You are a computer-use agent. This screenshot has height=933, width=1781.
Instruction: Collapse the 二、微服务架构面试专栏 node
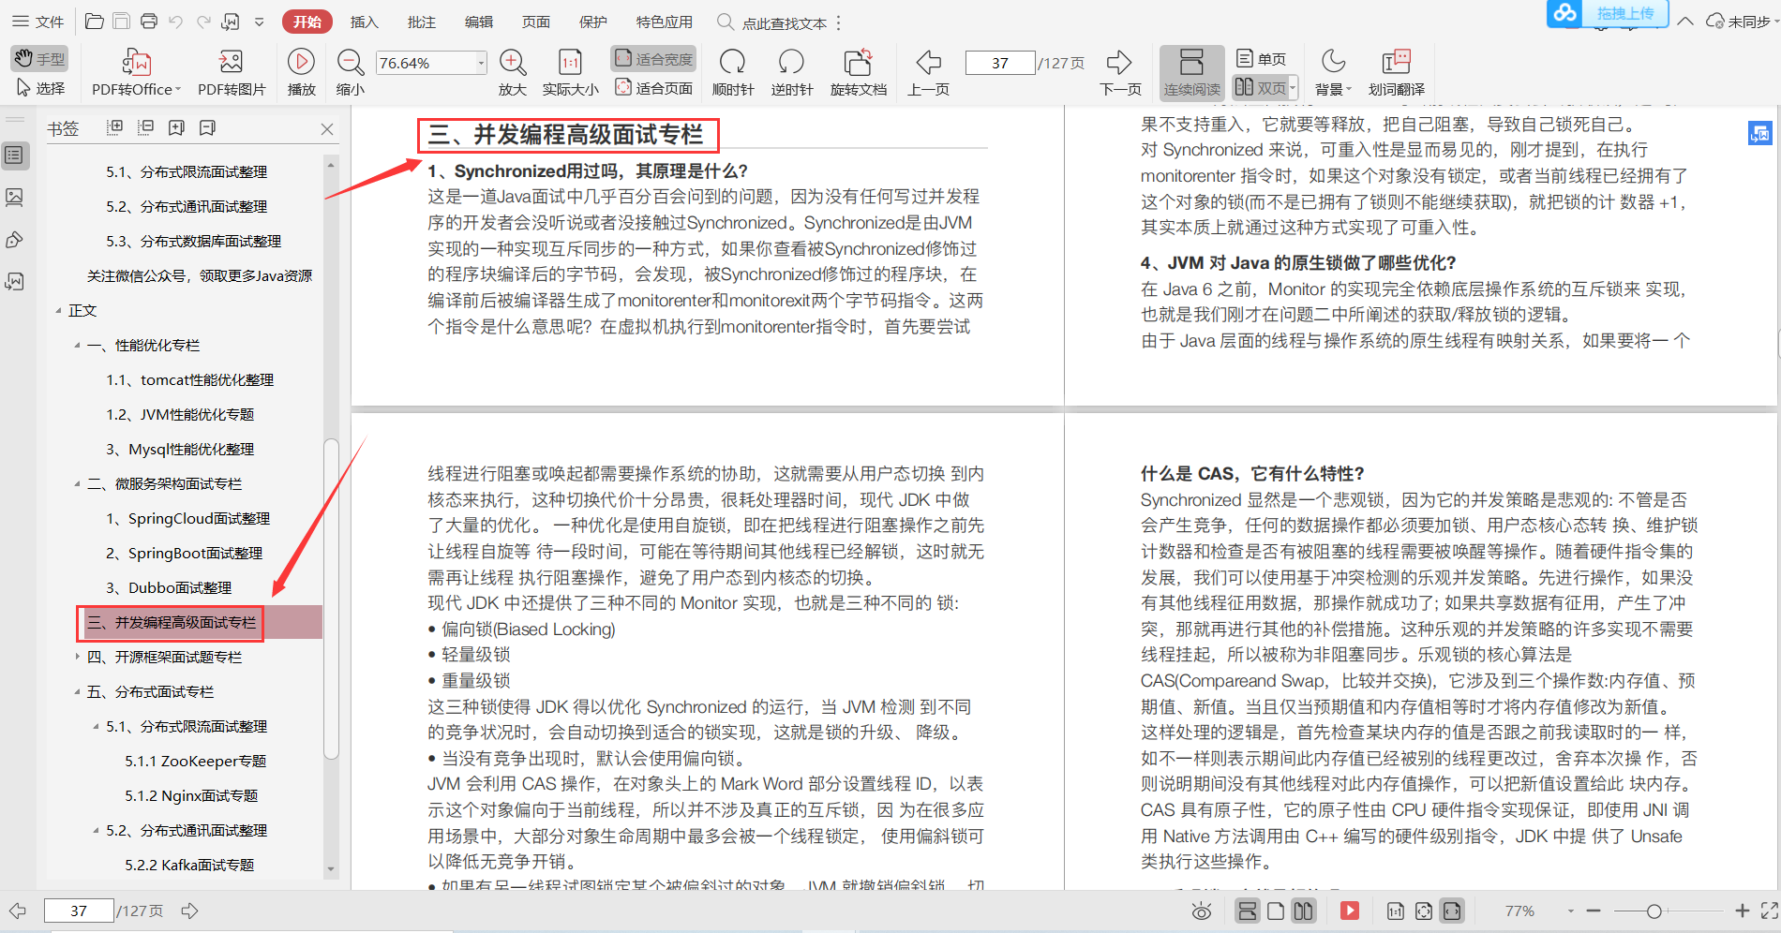point(77,483)
